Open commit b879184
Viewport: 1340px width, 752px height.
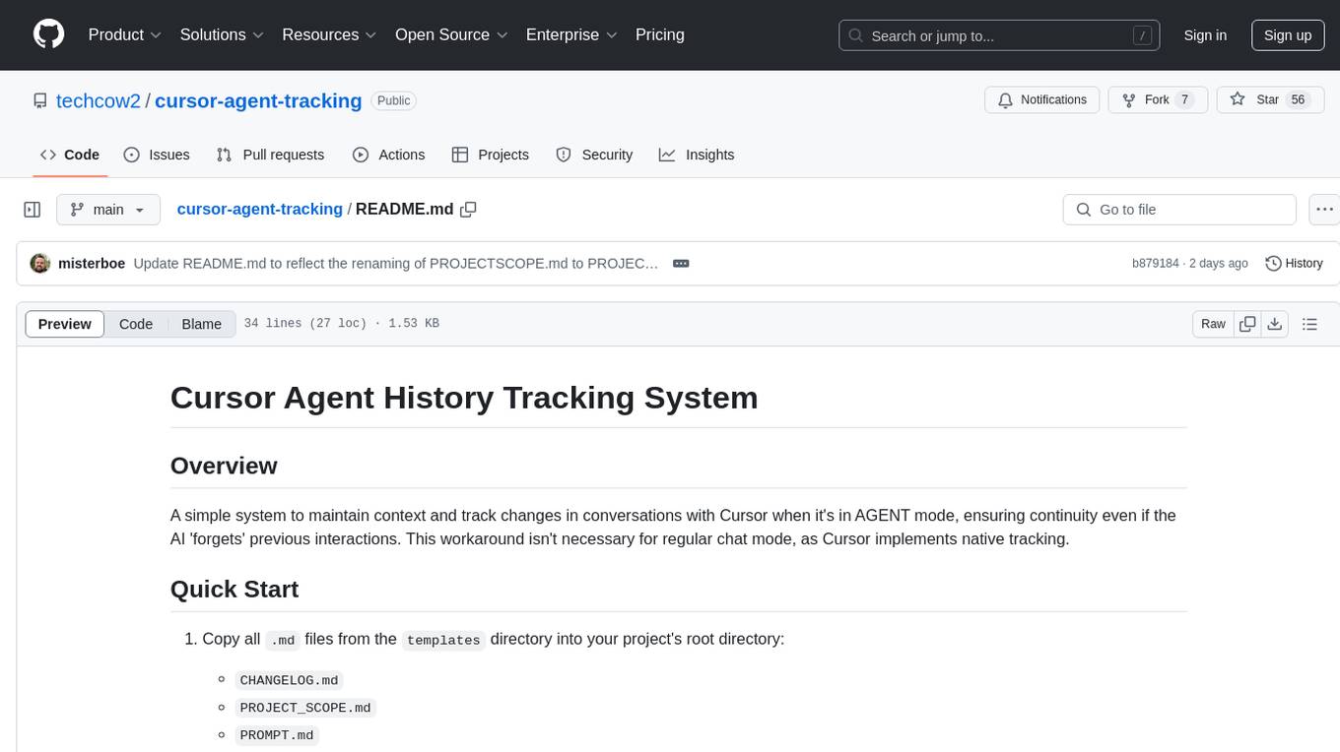[x=1156, y=264]
